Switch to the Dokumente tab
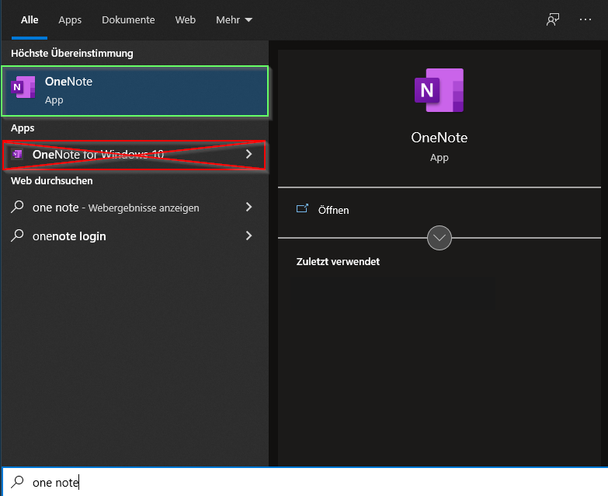The image size is (608, 496). (128, 19)
